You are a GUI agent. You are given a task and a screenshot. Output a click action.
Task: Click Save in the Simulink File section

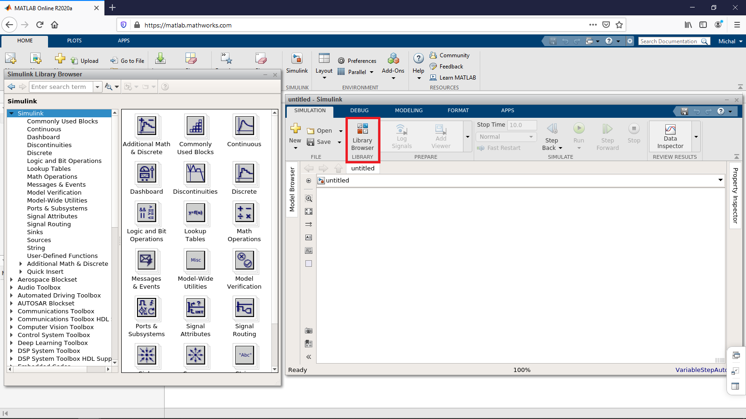[319, 142]
